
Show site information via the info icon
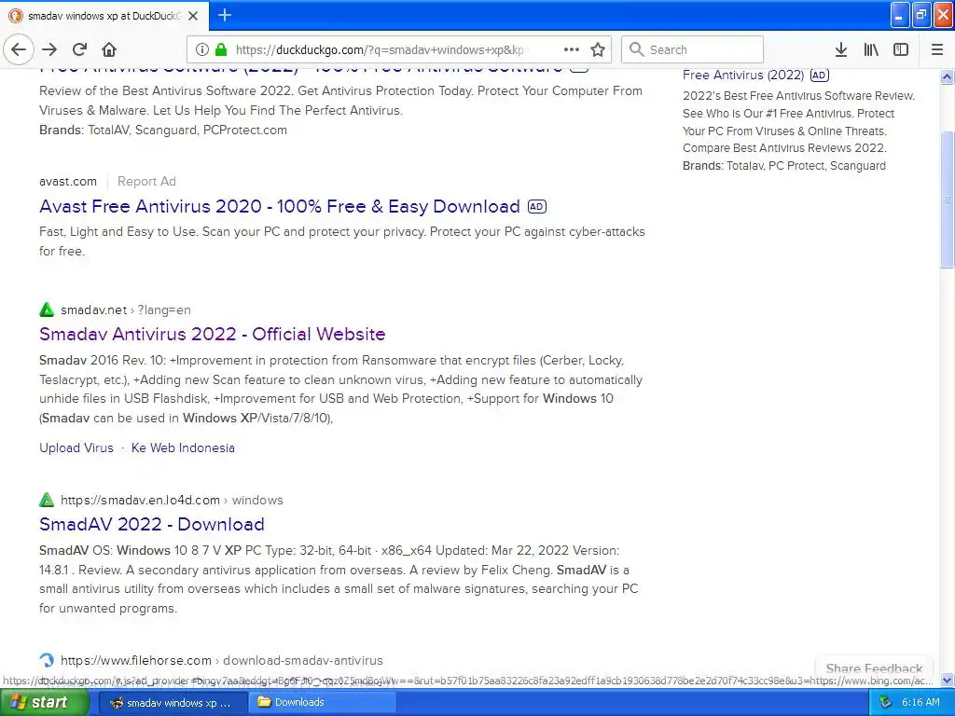[202, 49]
